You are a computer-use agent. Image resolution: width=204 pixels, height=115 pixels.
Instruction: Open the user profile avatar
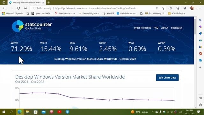[x=192, y=8]
